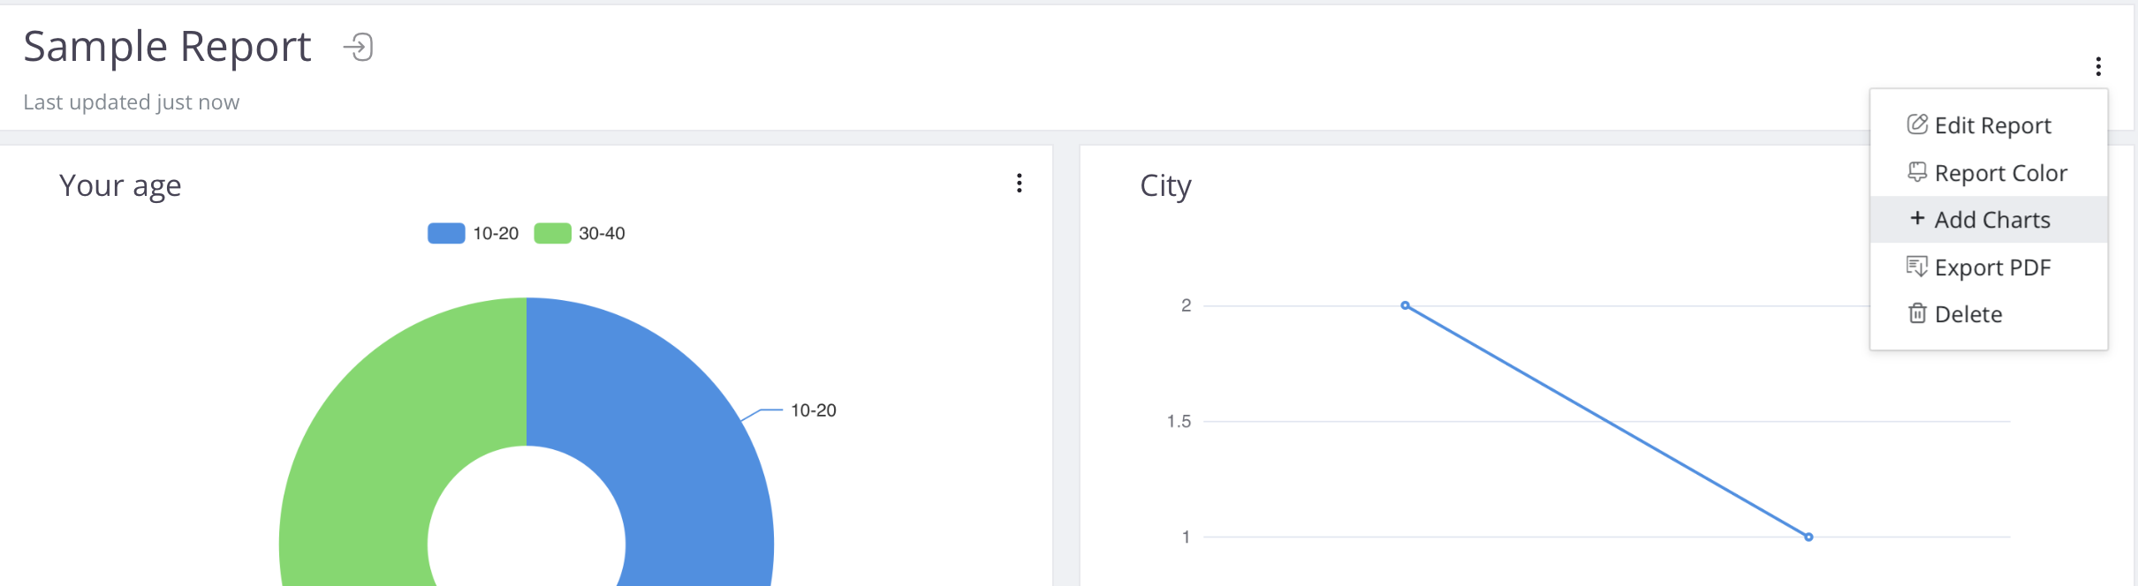
Task: Click the Sample Report title
Action: coord(167,47)
